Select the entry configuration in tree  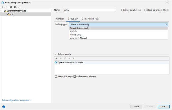(x=26, y=14)
